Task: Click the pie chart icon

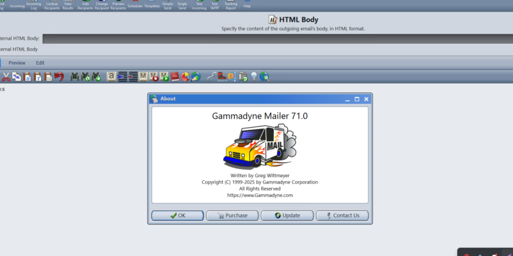Action: coord(185,77)
